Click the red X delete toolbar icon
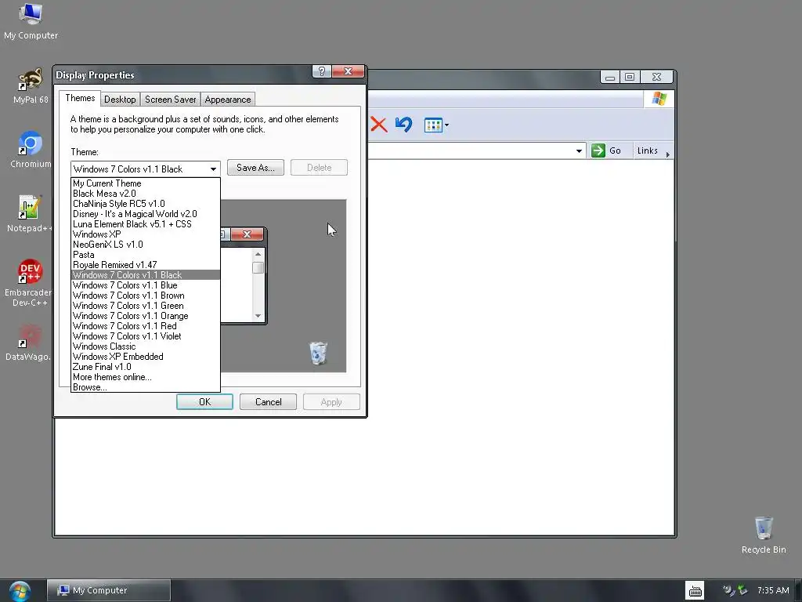This screenshot has height=602, width=802. [378, 125]
